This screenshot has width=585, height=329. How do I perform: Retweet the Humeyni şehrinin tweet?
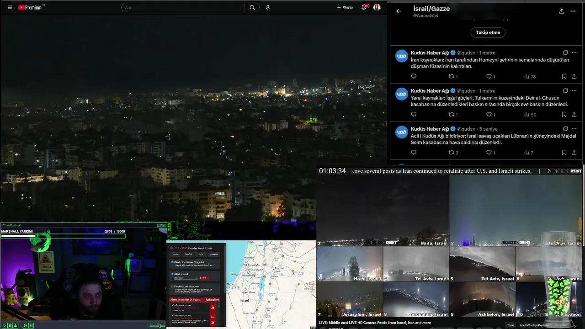[x=453, y=76]
